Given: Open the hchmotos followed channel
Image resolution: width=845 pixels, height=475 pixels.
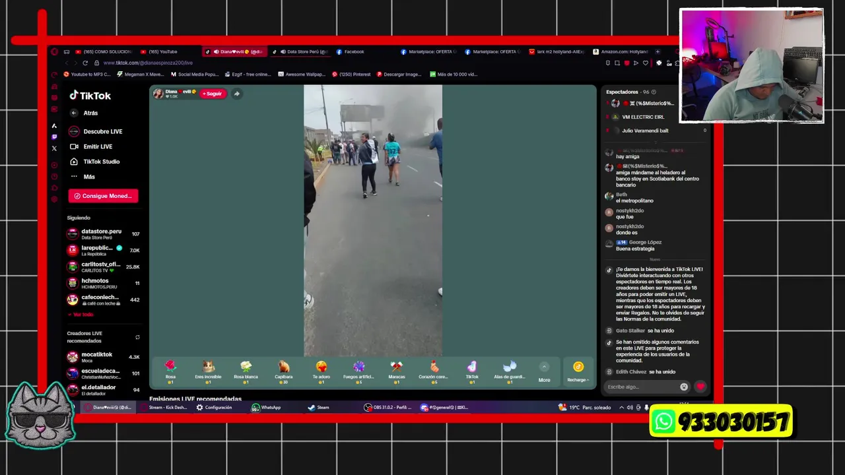Looking at the screenshot, I should coord(103,283).
